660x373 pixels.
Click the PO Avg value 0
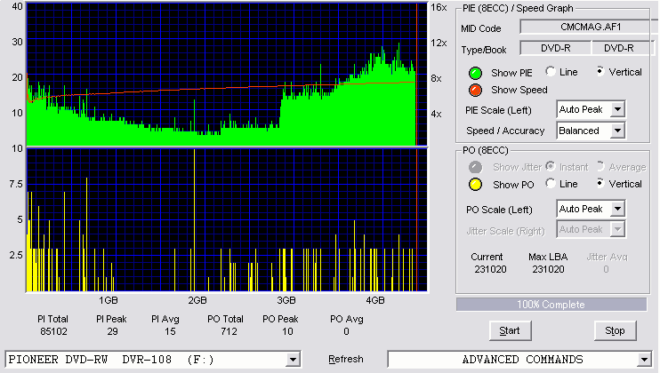coord(346,331)
